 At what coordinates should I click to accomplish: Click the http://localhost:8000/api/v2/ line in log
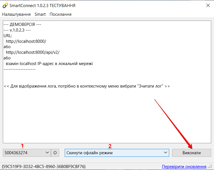pyautogui.click(x=33, y=52)
